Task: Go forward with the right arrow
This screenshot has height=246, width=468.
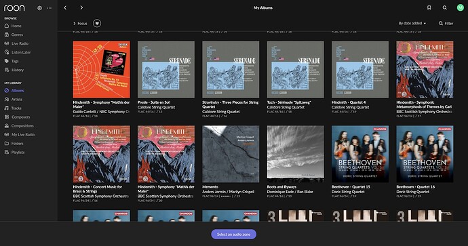Action: 81,7
